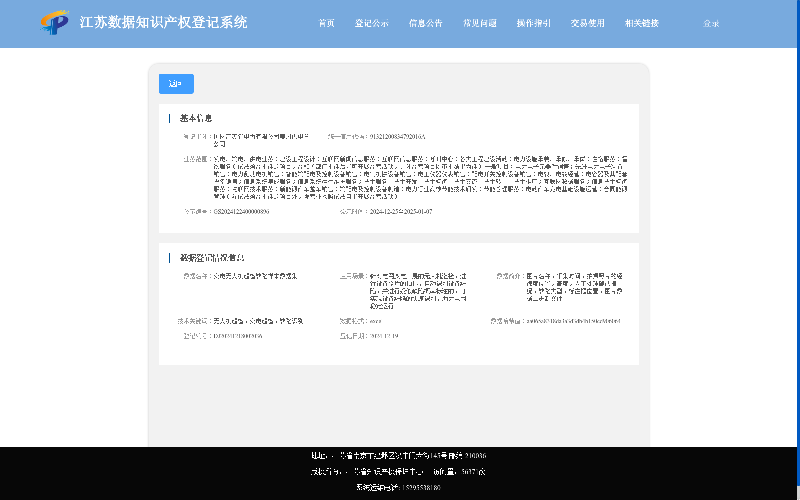Select the footer address line
The image size is (800, 500).
click(398, 456)
